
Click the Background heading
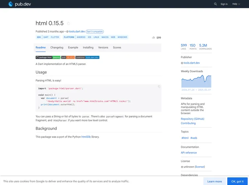coord(46,129)
